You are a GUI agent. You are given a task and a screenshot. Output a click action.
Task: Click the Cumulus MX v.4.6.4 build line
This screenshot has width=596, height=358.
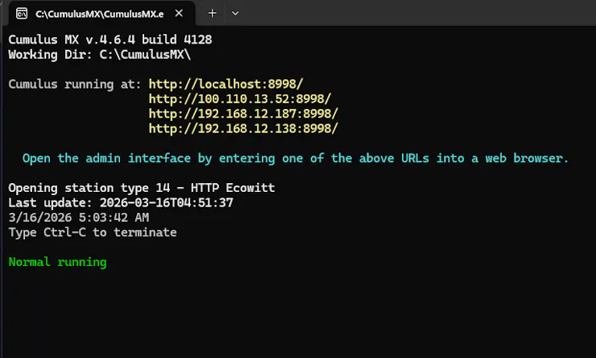110,40
